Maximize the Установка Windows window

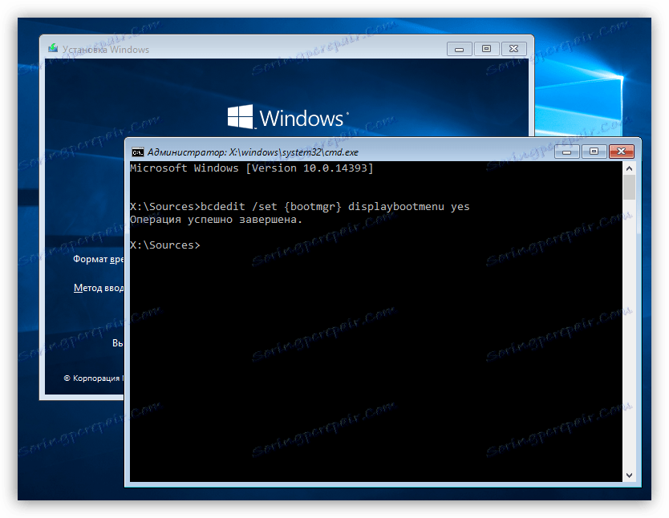[486, 49]
